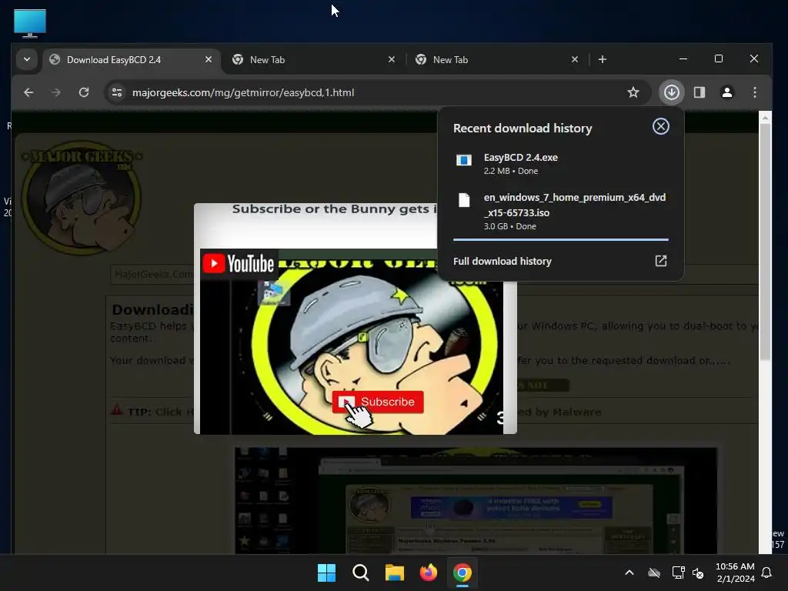This screenshot has width=788, height=591.
Task: Switch to Download EasyBCD 2.4 tab
Action: coord(131,60)
